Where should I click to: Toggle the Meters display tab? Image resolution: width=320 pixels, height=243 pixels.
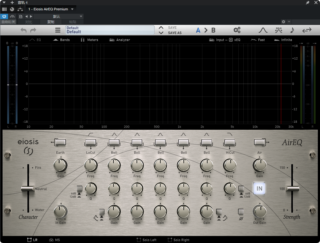click(x=89, y=40)
